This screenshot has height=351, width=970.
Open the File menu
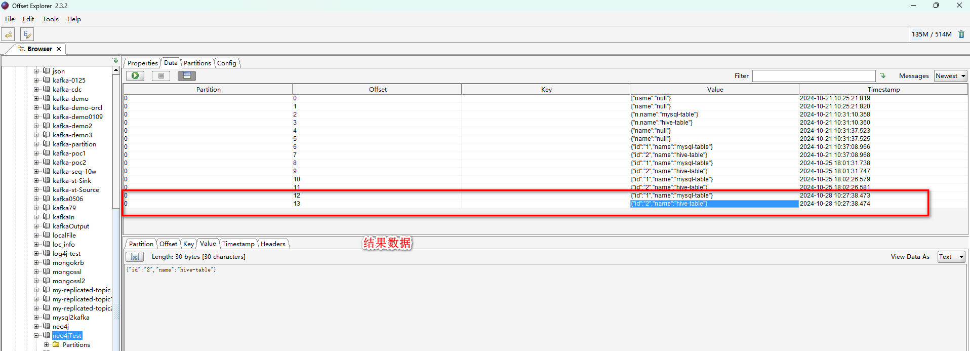[10, 19]
